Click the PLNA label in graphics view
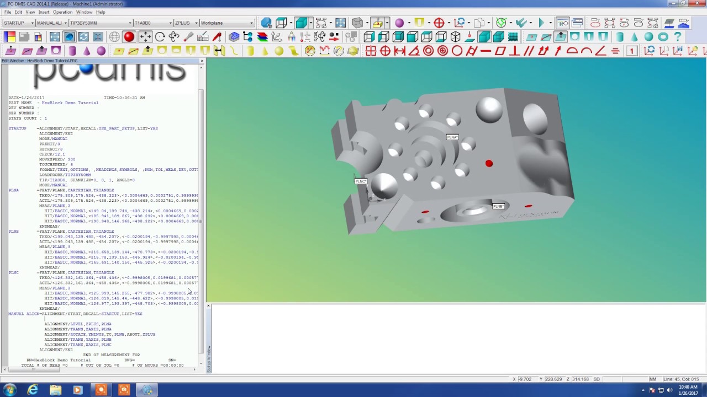 click(452, 137)
